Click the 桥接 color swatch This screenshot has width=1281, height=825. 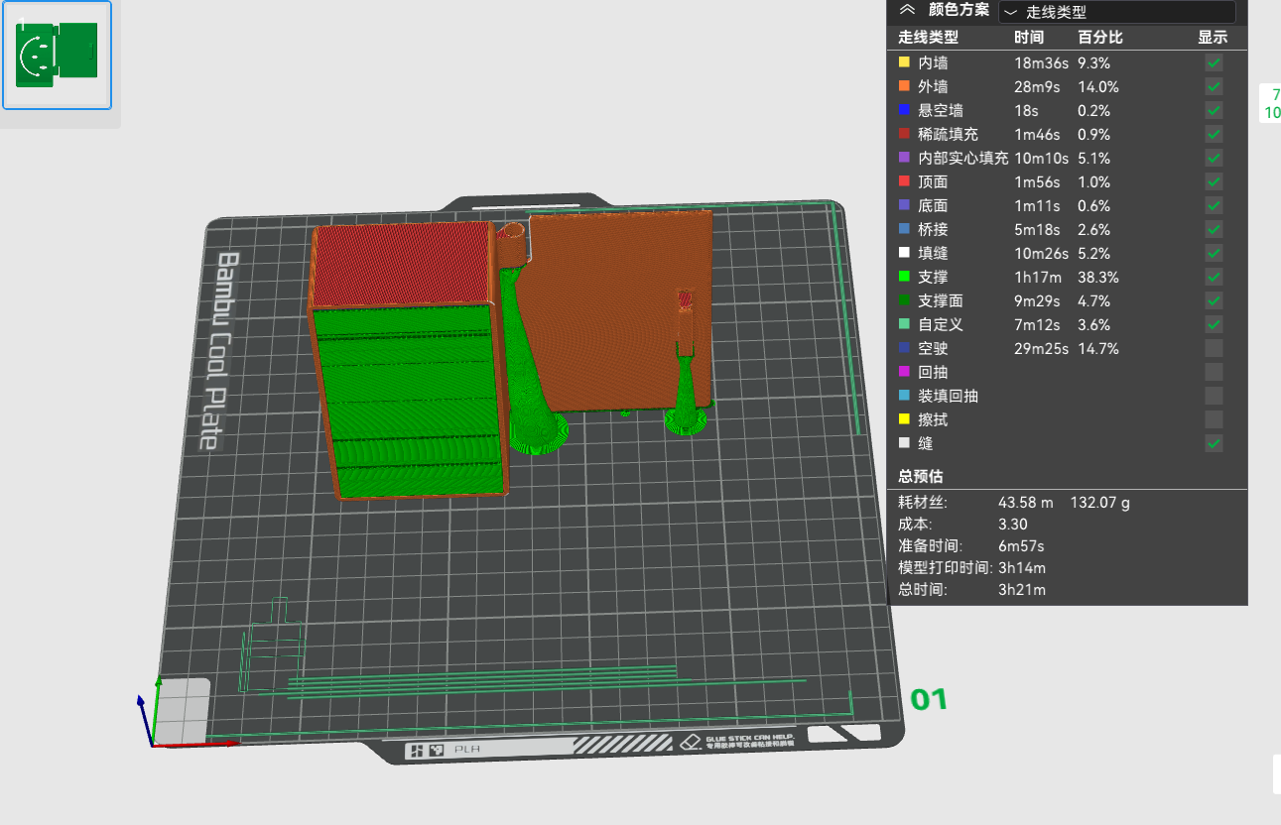pos(904,228)
